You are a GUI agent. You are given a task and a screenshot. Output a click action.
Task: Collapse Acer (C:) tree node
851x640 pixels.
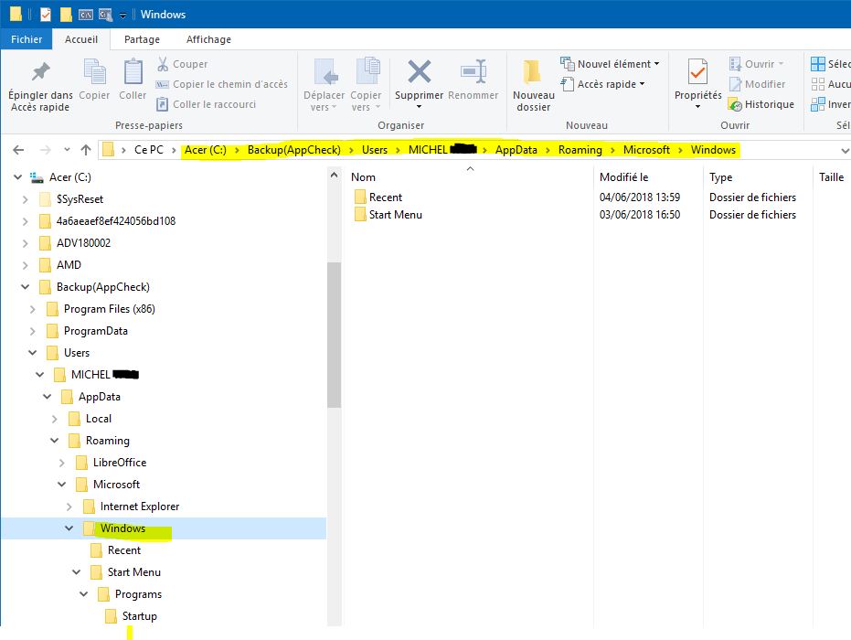[17, 177]
